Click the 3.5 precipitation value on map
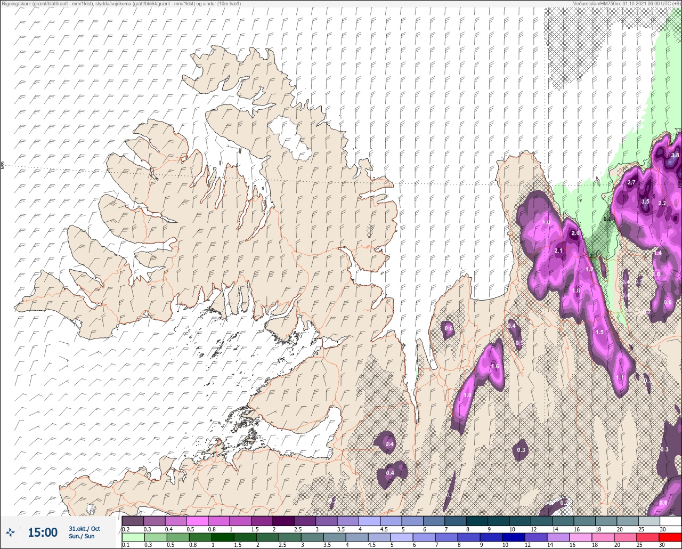This screenshot has width=682, height=549. [645, 201]
